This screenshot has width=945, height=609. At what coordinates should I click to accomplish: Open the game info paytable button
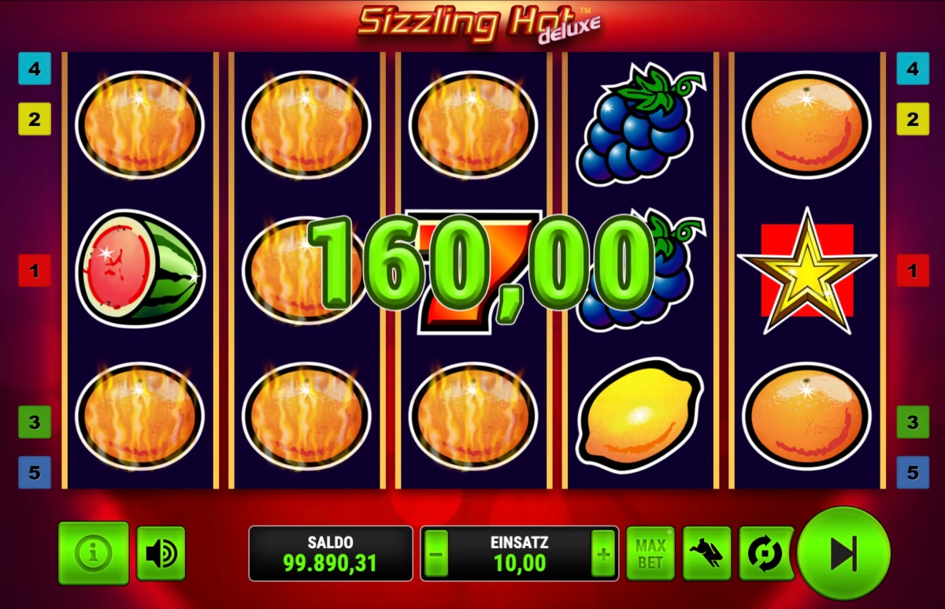click(x=94, y=553)
